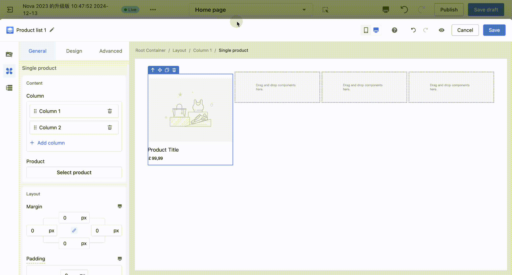Click the pencil icon to rename Product list 1

click(x=52, y=30)
